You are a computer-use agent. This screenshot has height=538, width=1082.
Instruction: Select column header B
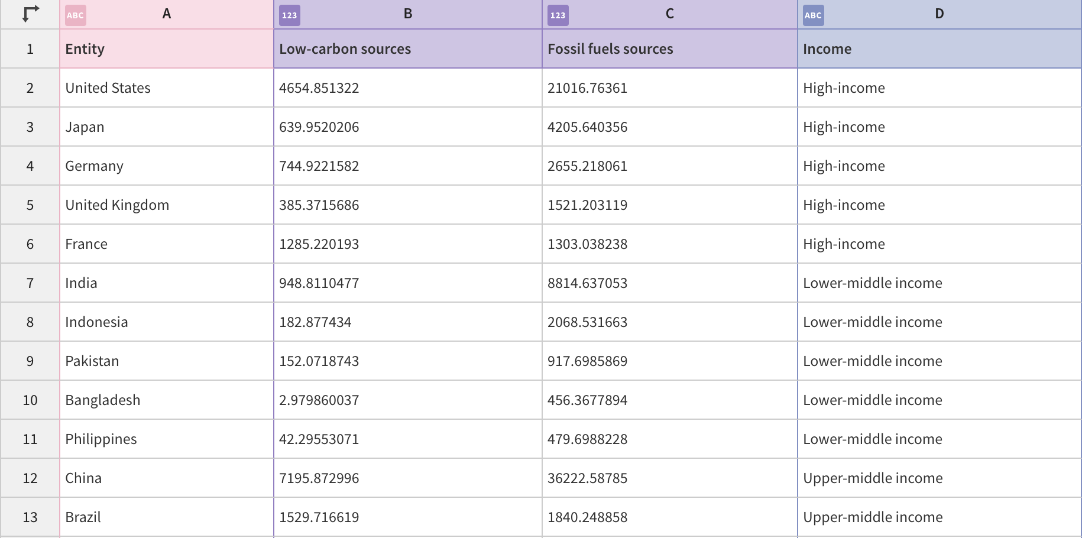tap(408, 14)
